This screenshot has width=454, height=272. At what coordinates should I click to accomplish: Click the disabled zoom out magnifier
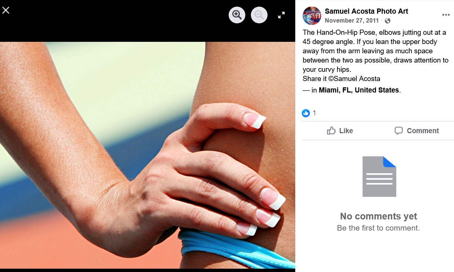point(259,15)
